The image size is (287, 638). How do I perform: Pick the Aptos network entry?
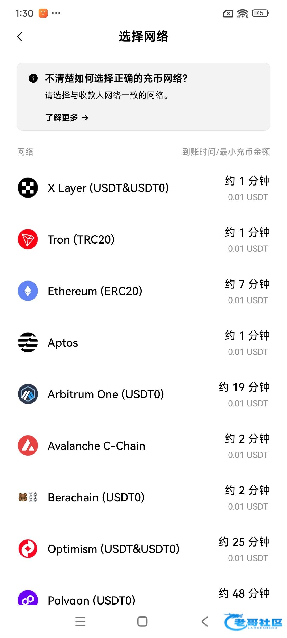pyautogui.click(x=63, y=343)
